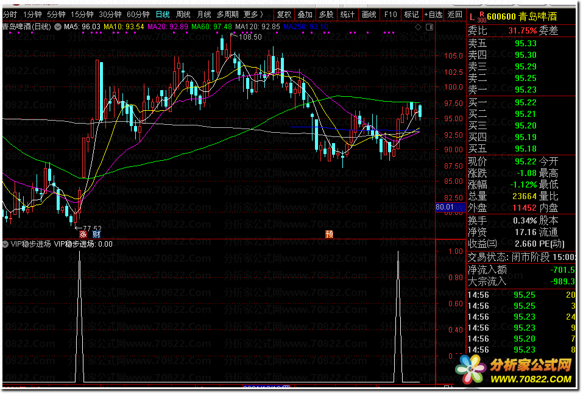Click stock name 600600 青岛啤酒
The height and width of the screenshot is (394, 583).
(522, 16)
